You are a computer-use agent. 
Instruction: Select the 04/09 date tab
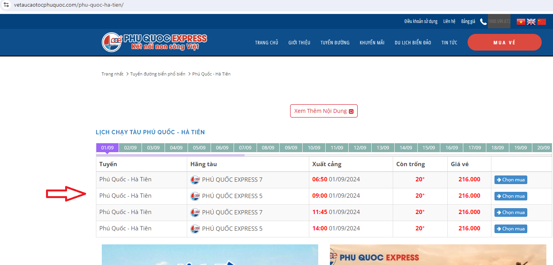[176, 148]
